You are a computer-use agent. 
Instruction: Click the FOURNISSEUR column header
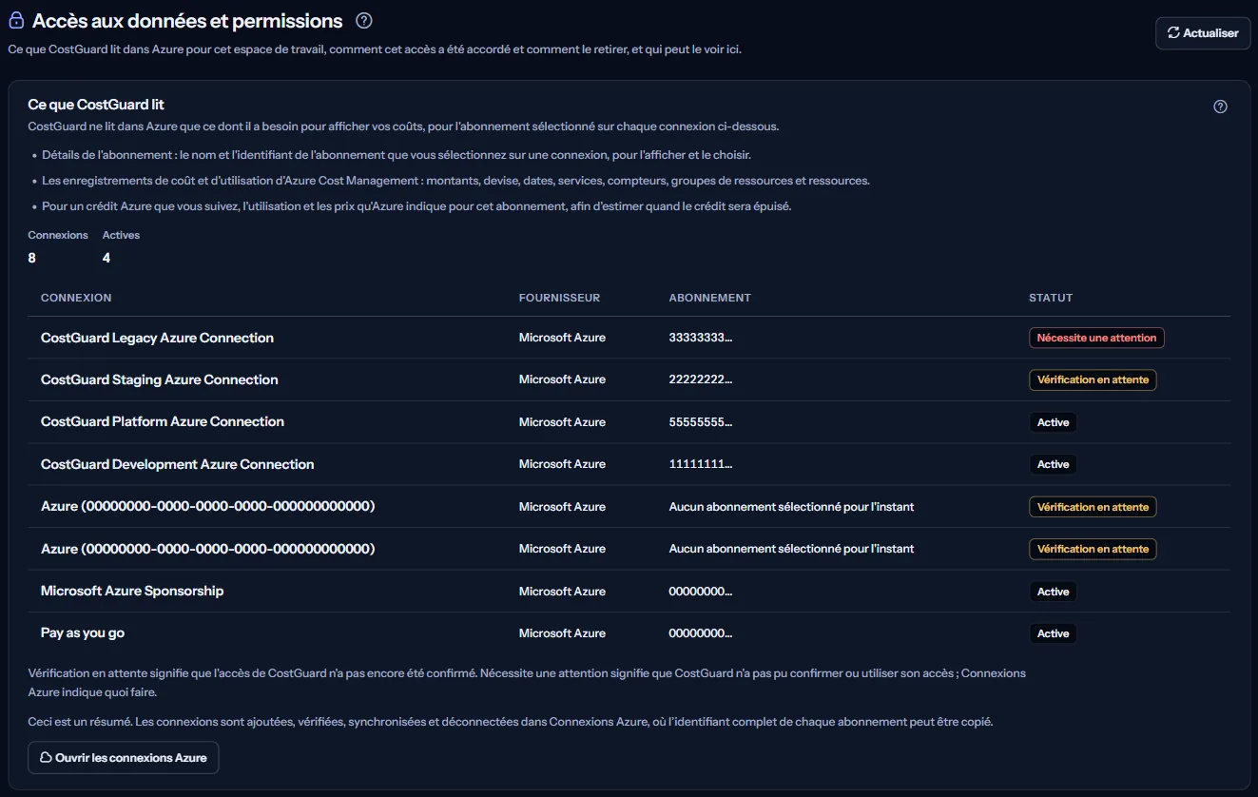pyautogui.click(x=559, y=298)
